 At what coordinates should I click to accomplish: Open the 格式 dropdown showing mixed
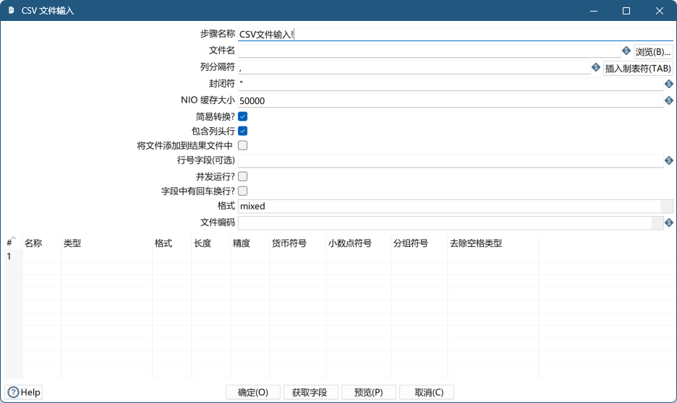tap(657, 207)
